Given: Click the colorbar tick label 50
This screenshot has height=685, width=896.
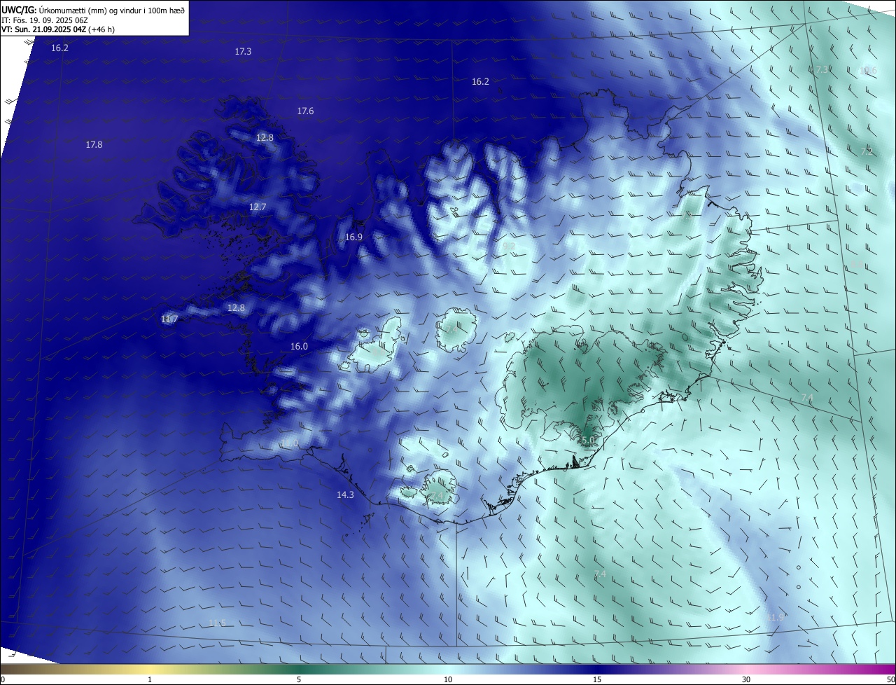Looking at the screenshot, I should 890,680.
